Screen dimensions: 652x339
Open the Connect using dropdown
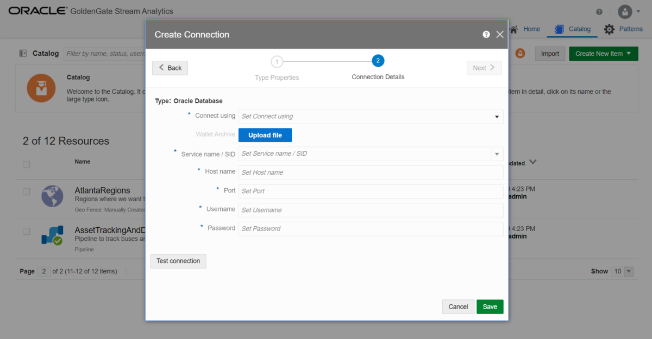371,116
